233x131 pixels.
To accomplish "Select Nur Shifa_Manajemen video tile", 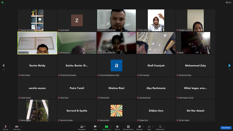I will click(x=116, y=43).
